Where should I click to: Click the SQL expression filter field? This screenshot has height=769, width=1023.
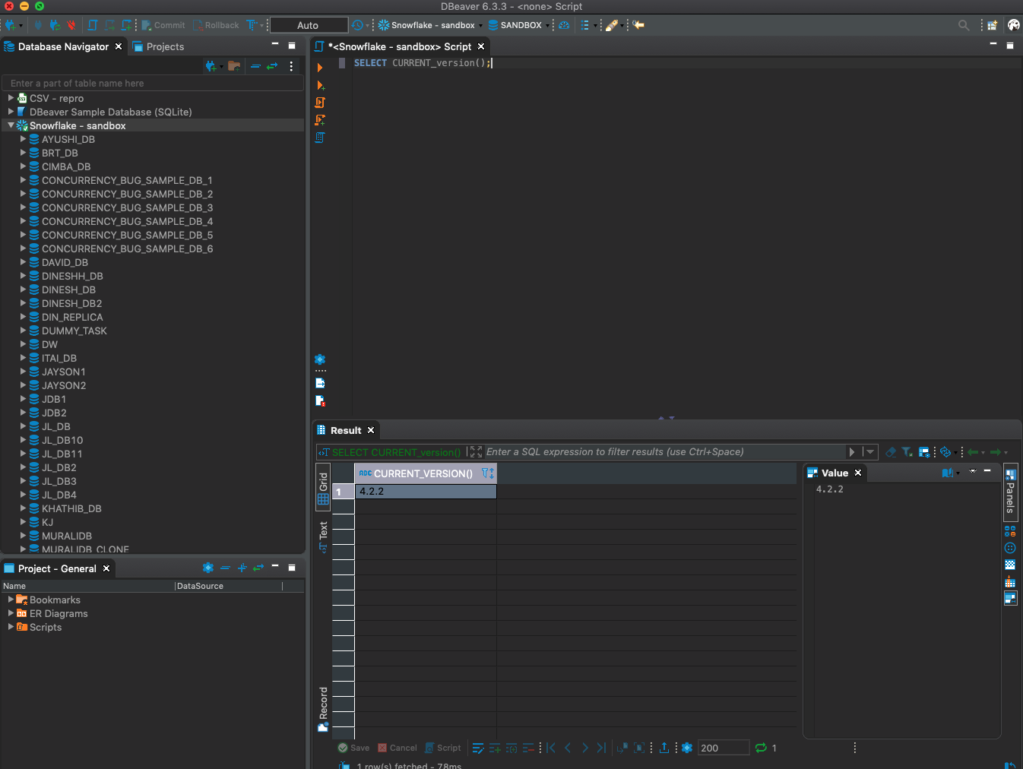665,452
